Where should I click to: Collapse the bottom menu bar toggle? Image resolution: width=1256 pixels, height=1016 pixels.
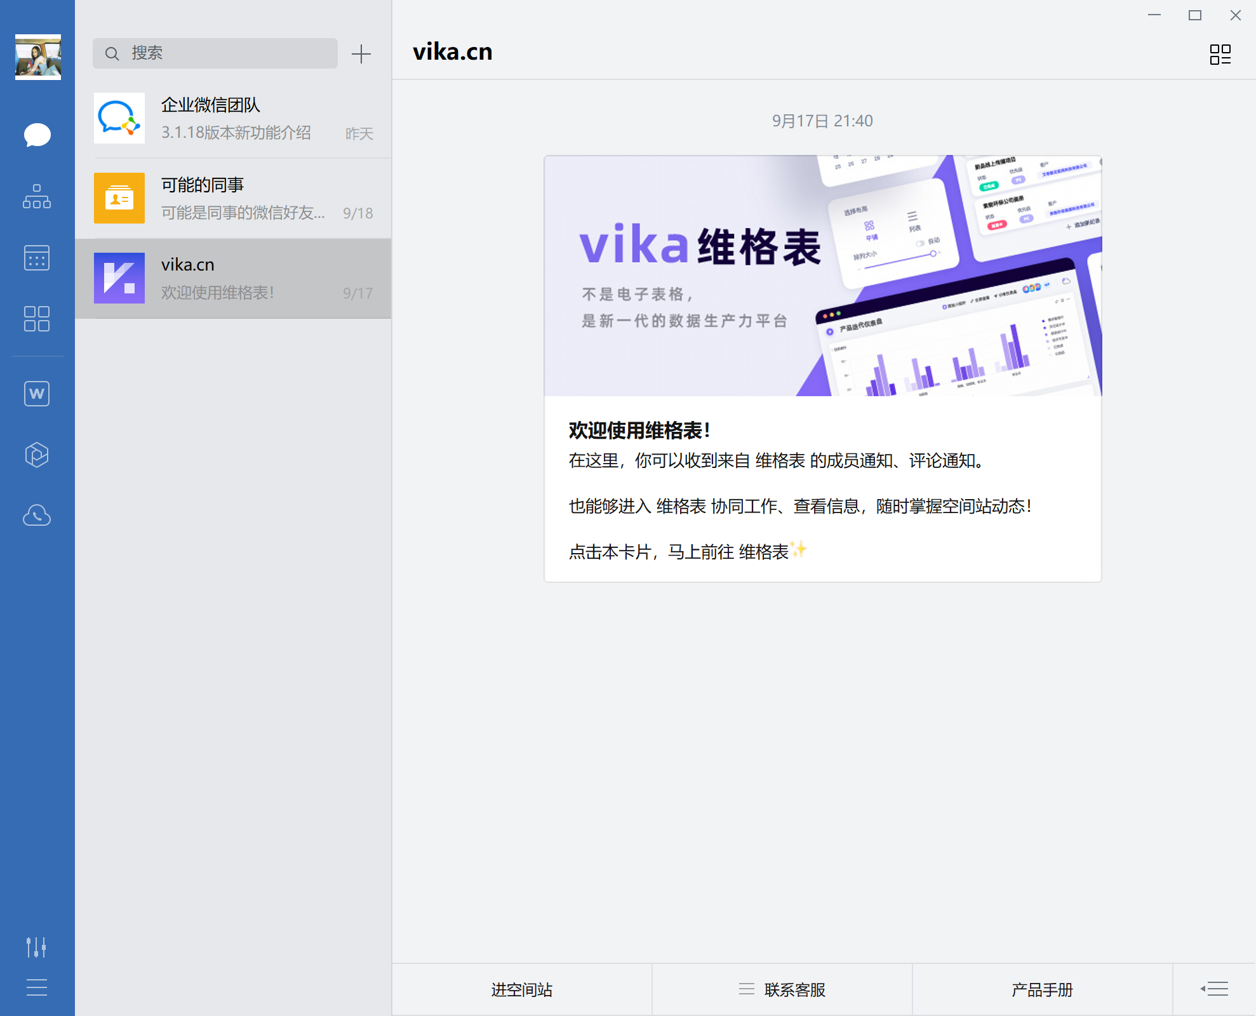[x=1214, y=989]
